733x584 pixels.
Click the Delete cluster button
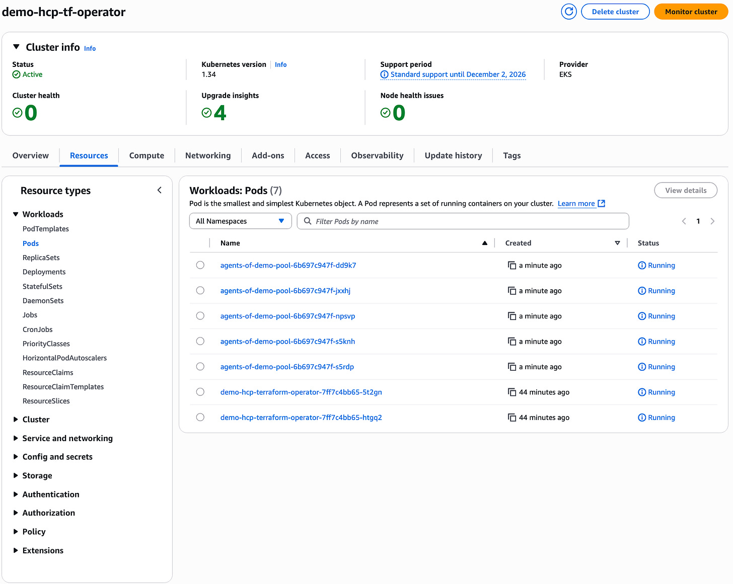click(x=615, y=12)
